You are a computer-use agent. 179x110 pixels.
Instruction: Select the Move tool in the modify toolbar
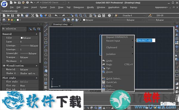coord(177,47)
